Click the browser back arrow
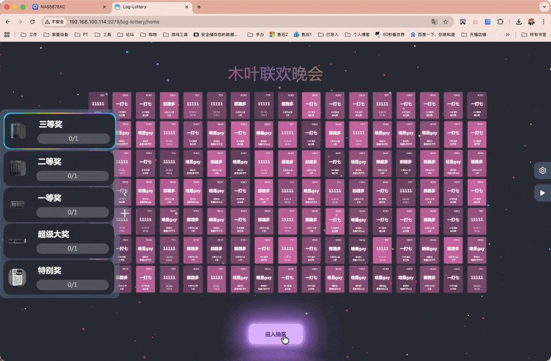The height and width of the screenshot is (361, 551). pos(8,21)
